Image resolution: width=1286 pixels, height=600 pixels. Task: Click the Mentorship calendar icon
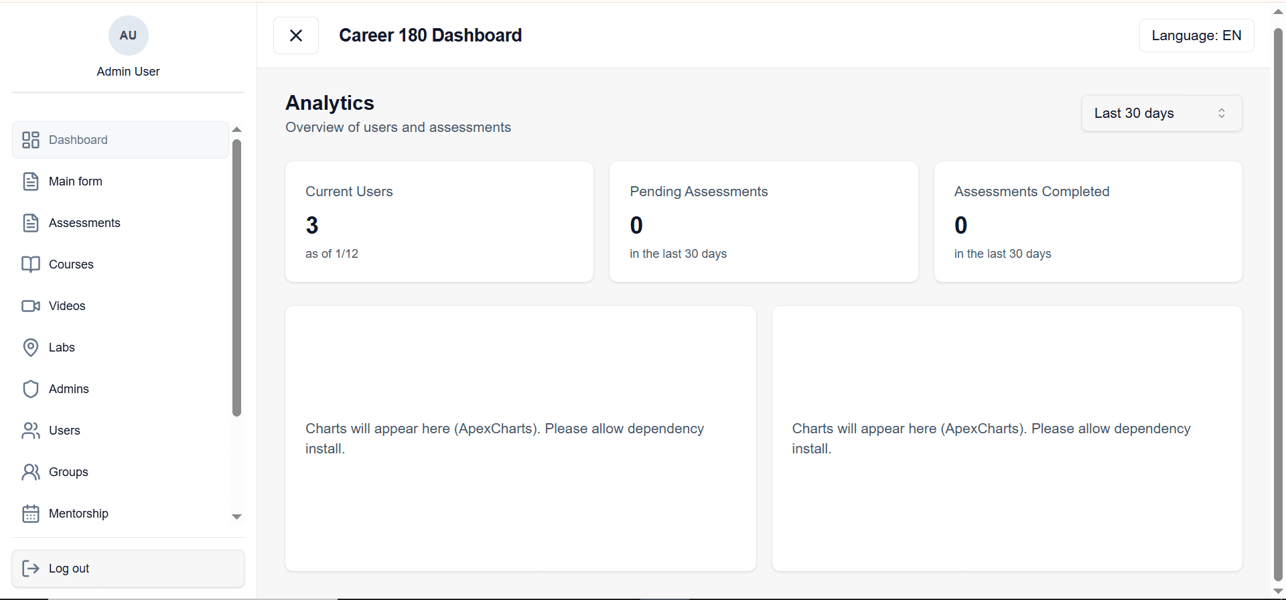[31, 514]
